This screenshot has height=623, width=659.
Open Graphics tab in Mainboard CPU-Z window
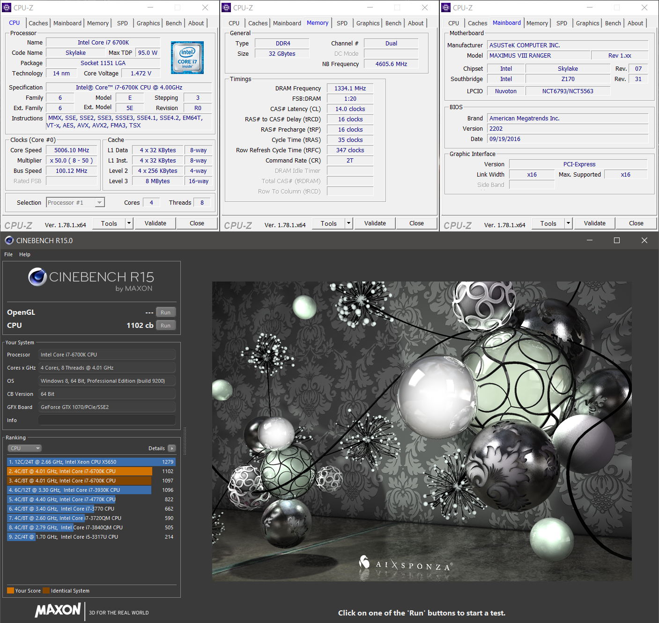588,23
